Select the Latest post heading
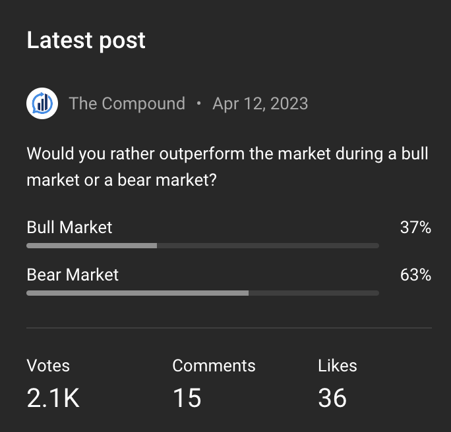The width and height of the screenshot is (451, 432). [x=86, y=41]
